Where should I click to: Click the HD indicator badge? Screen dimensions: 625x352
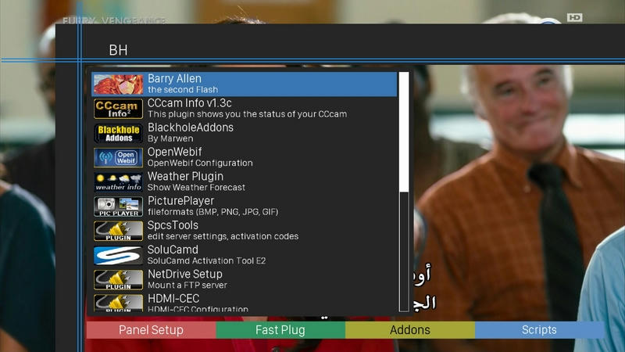574,17
